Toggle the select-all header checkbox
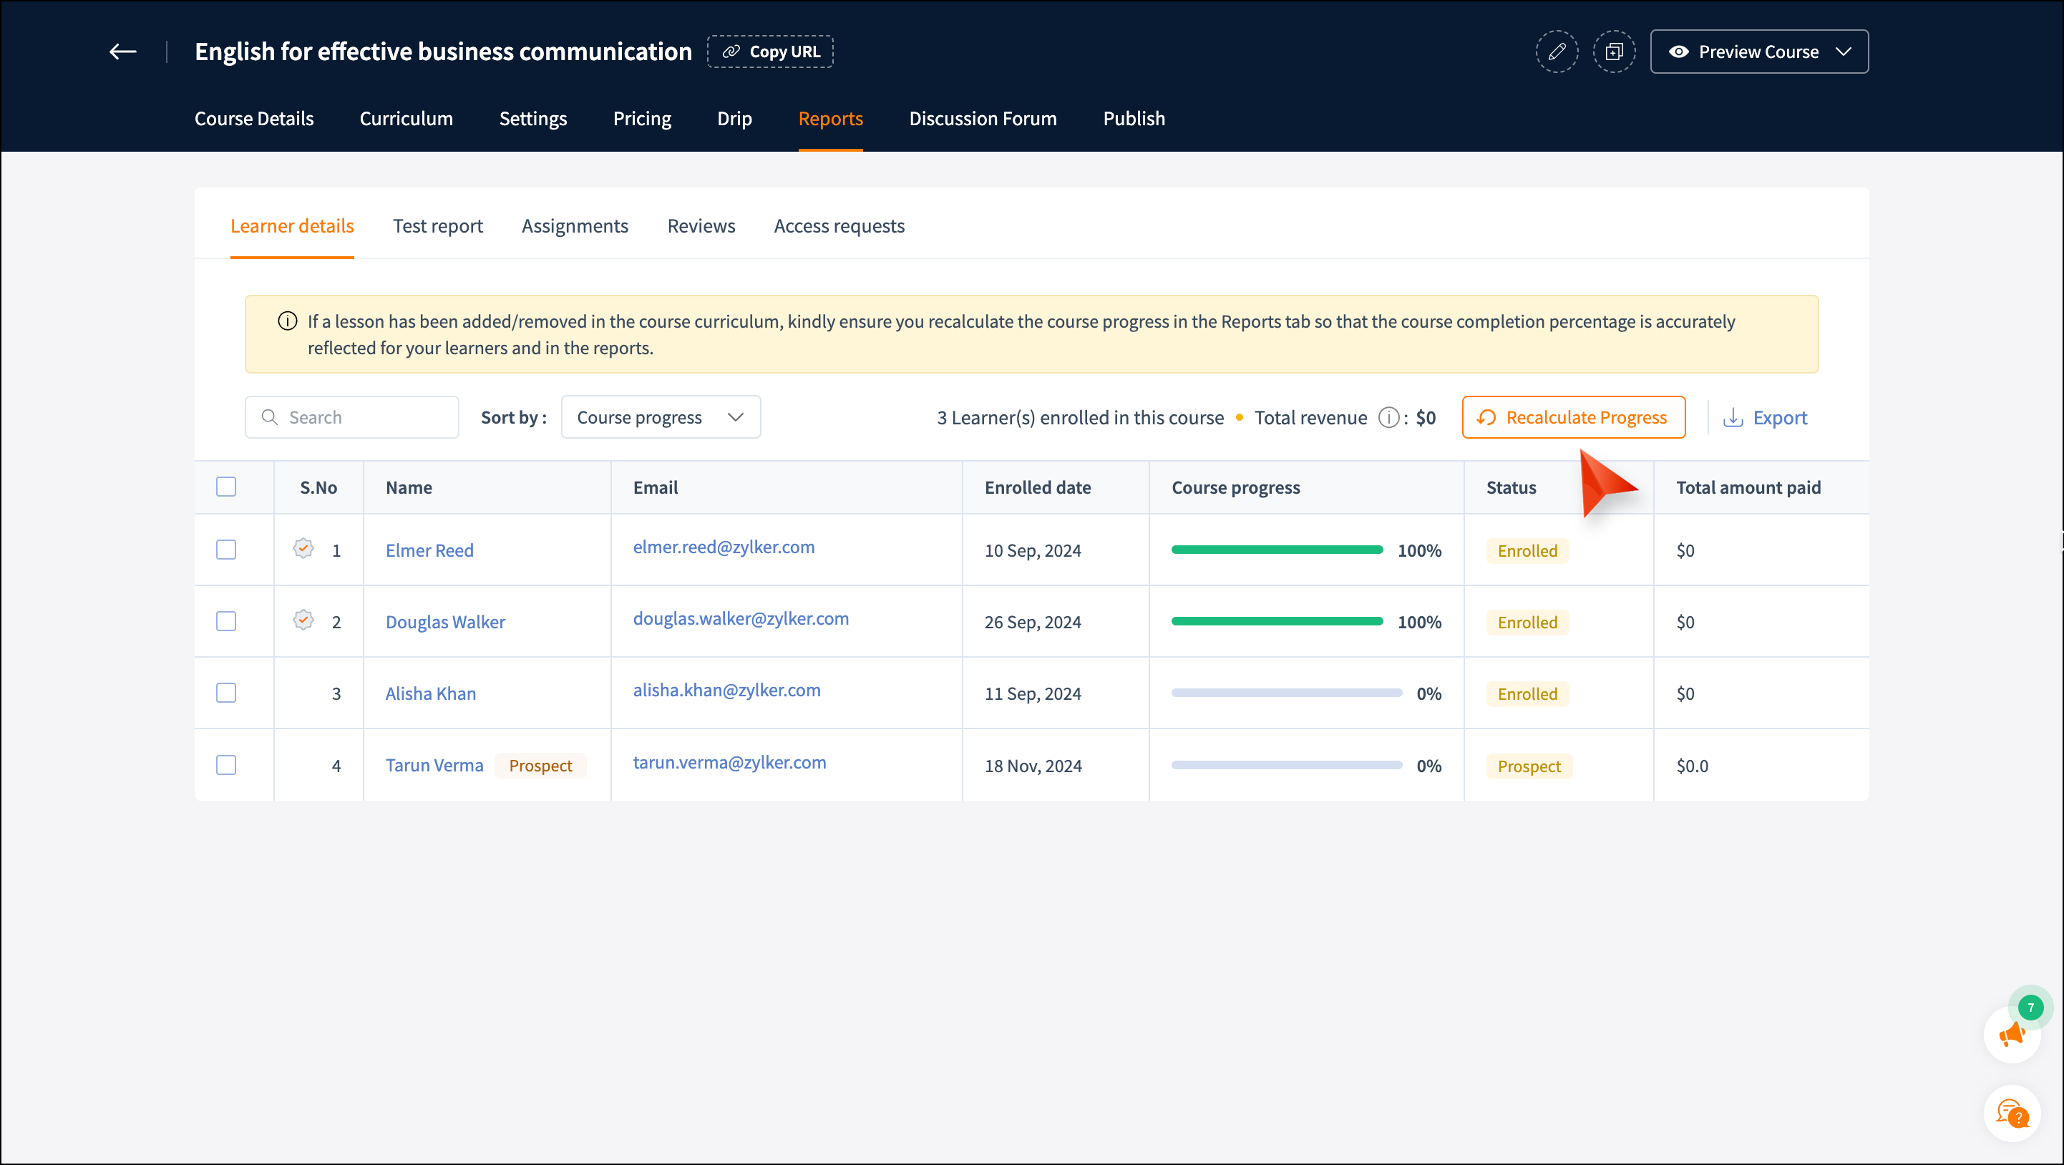The height and width of the screenshot is (1165, 2064). [226, 487]
